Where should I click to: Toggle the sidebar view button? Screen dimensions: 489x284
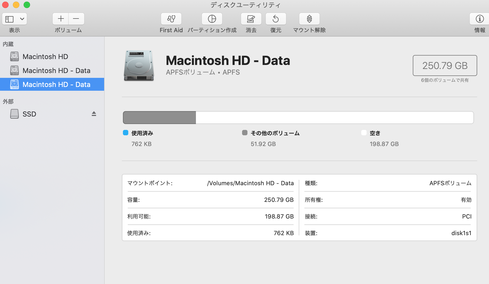click(10, 19)
